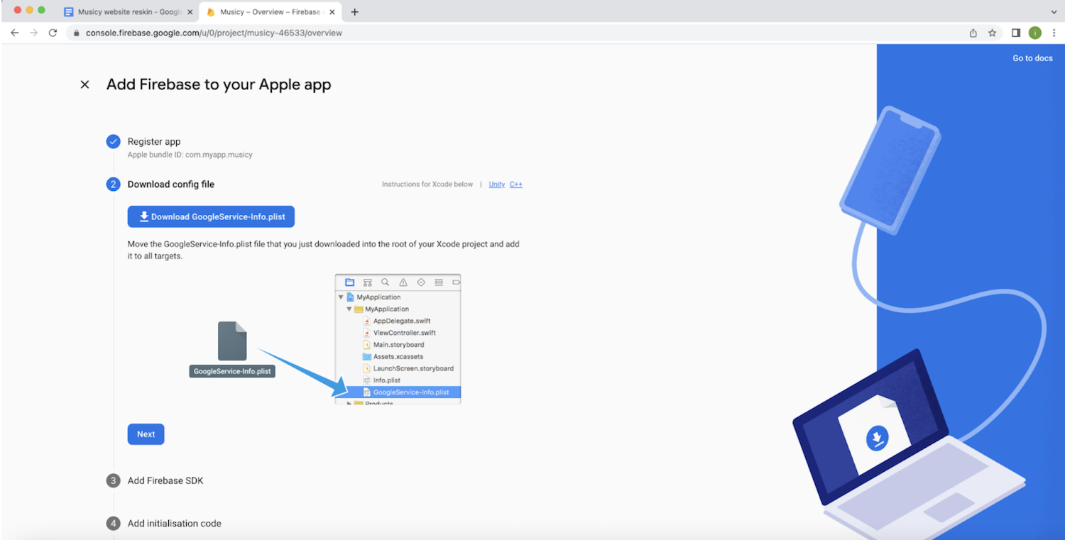This screenshot has height=540, width=1065.
Task: Click the Next button
Action: (x=146, y=434)
